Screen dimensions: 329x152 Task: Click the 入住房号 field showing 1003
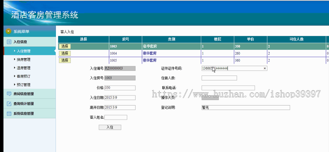[120, 78]
